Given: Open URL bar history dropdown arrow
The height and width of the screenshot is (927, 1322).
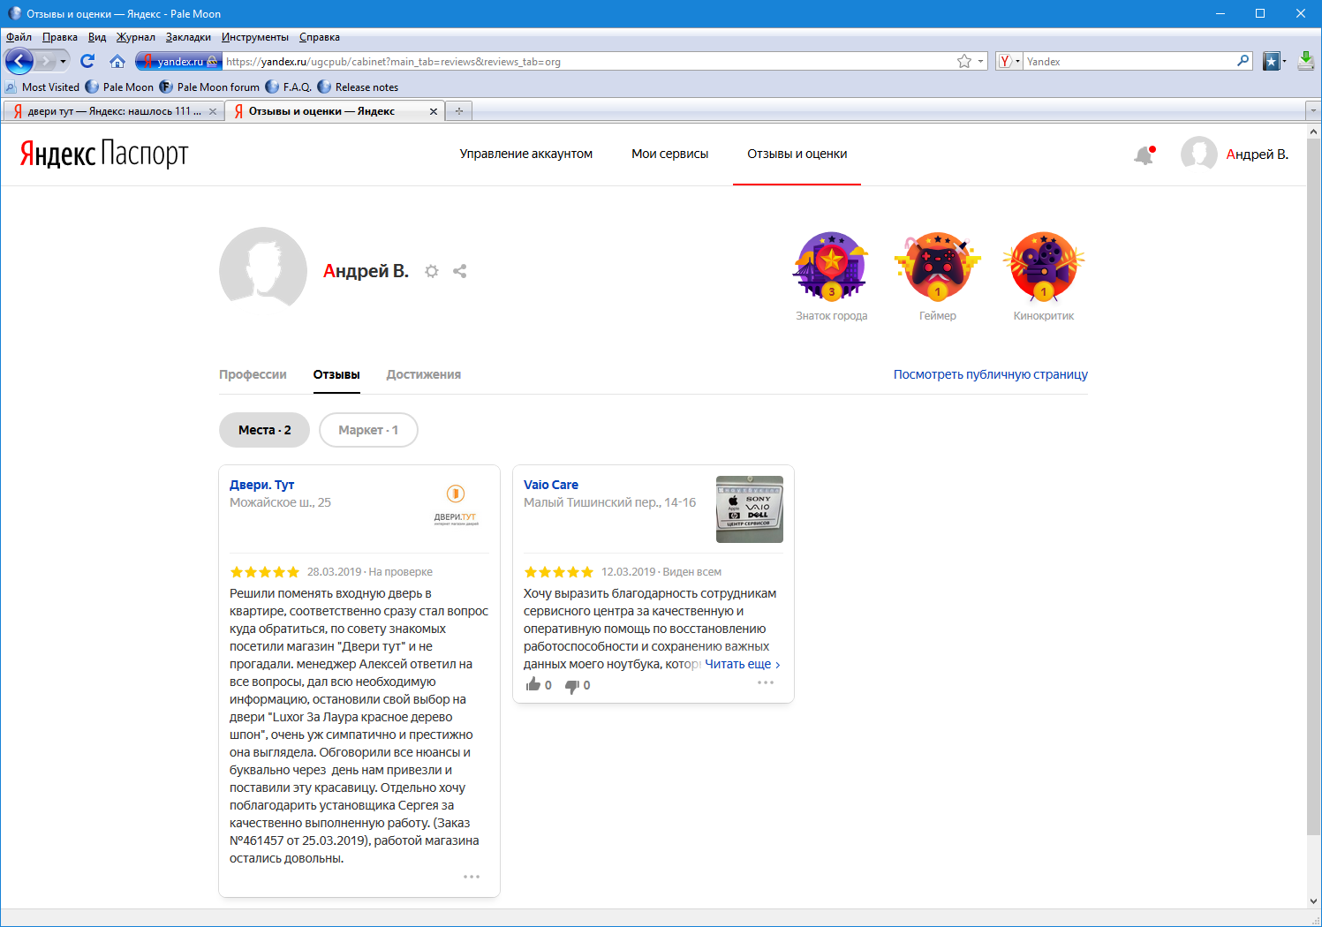Looking at the screenshot, I should coord(980,62).
